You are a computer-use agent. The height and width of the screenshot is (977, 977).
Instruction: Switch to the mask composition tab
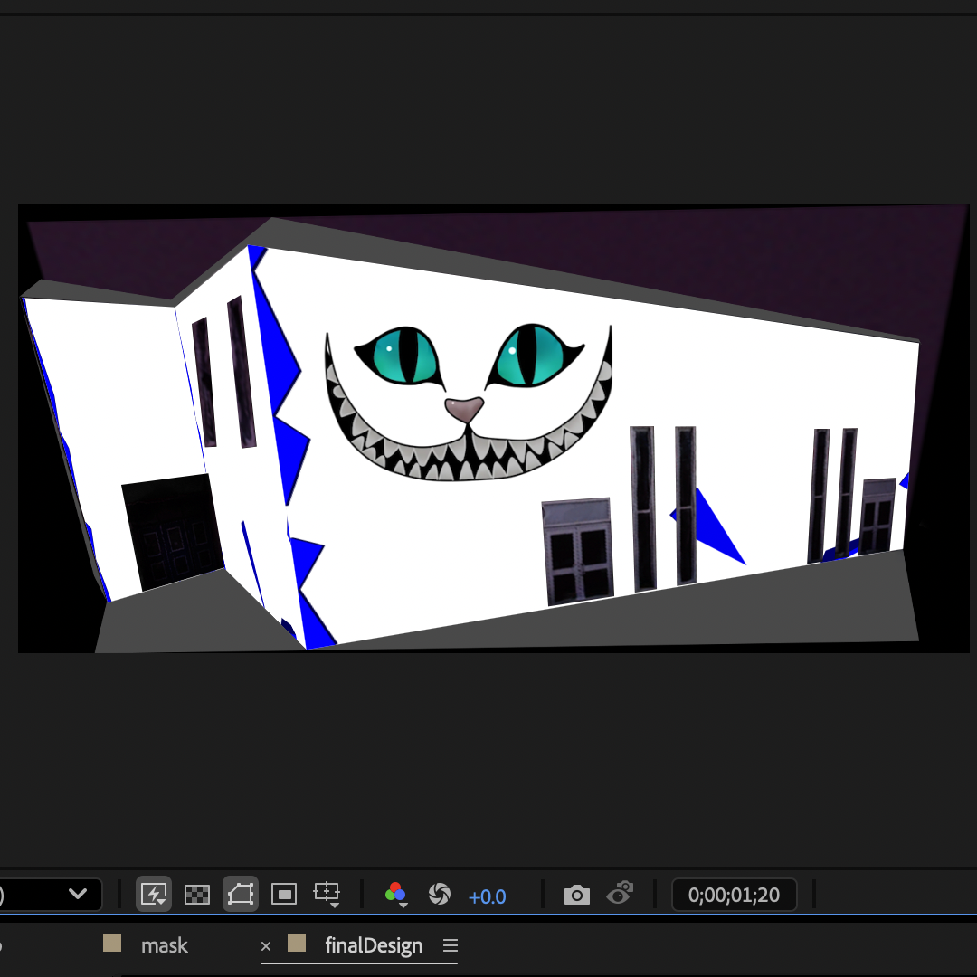tap(164, 945)
